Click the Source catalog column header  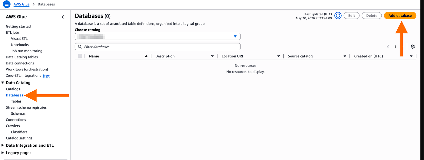point(300,56)
